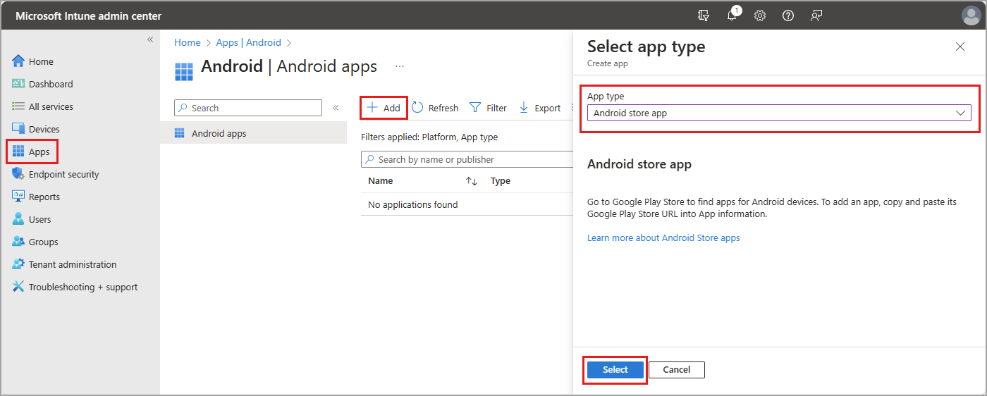Export the apps list
Screen dimensions: 987x396
point(540,108)
